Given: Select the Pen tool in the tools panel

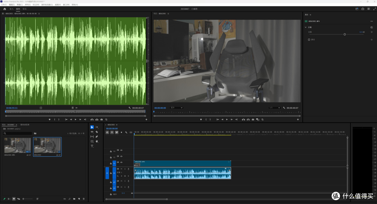Looking at the screenshot, I should click(x=97, y=137).
